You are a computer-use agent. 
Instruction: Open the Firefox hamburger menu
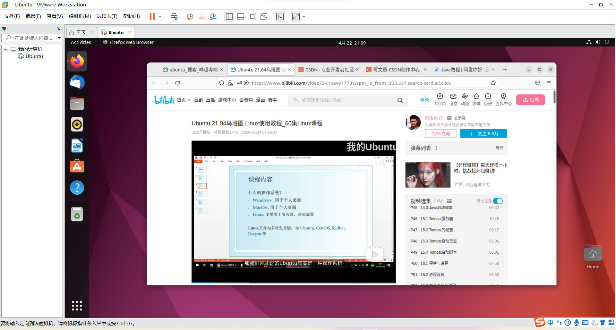tap(549, 83)
